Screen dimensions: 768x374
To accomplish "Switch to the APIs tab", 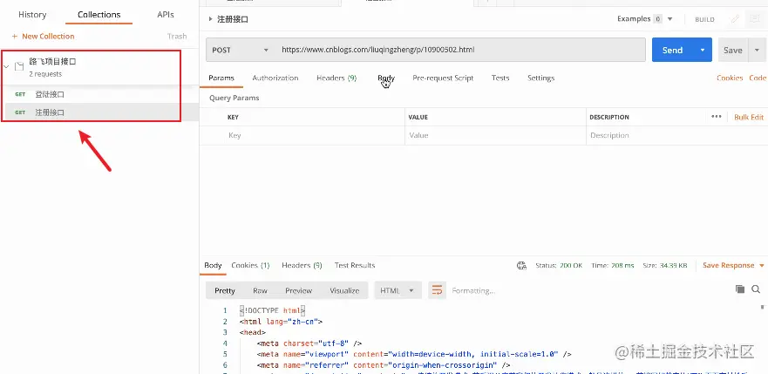I will [166, 15].
